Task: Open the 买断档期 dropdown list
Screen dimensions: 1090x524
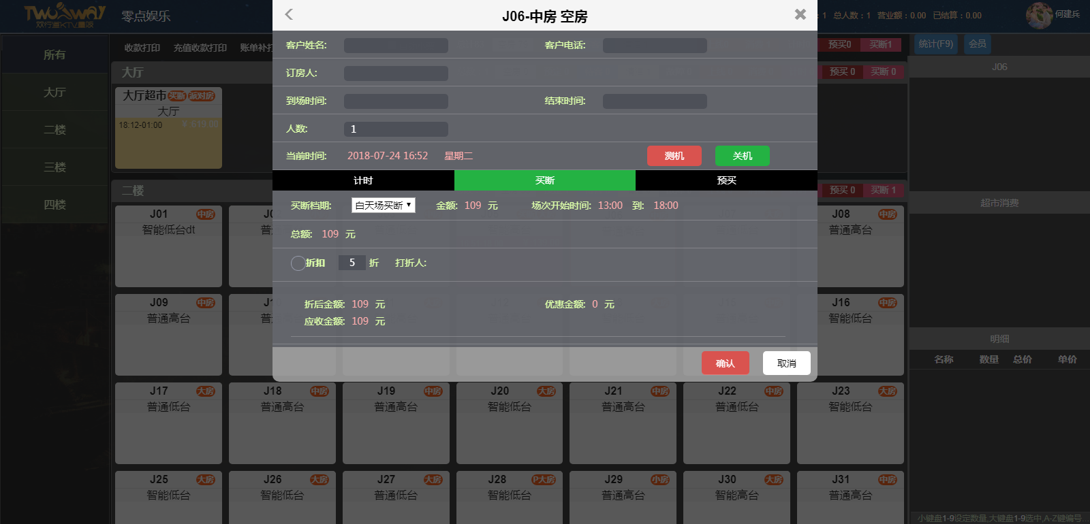Action: click(x=383, y=206)
